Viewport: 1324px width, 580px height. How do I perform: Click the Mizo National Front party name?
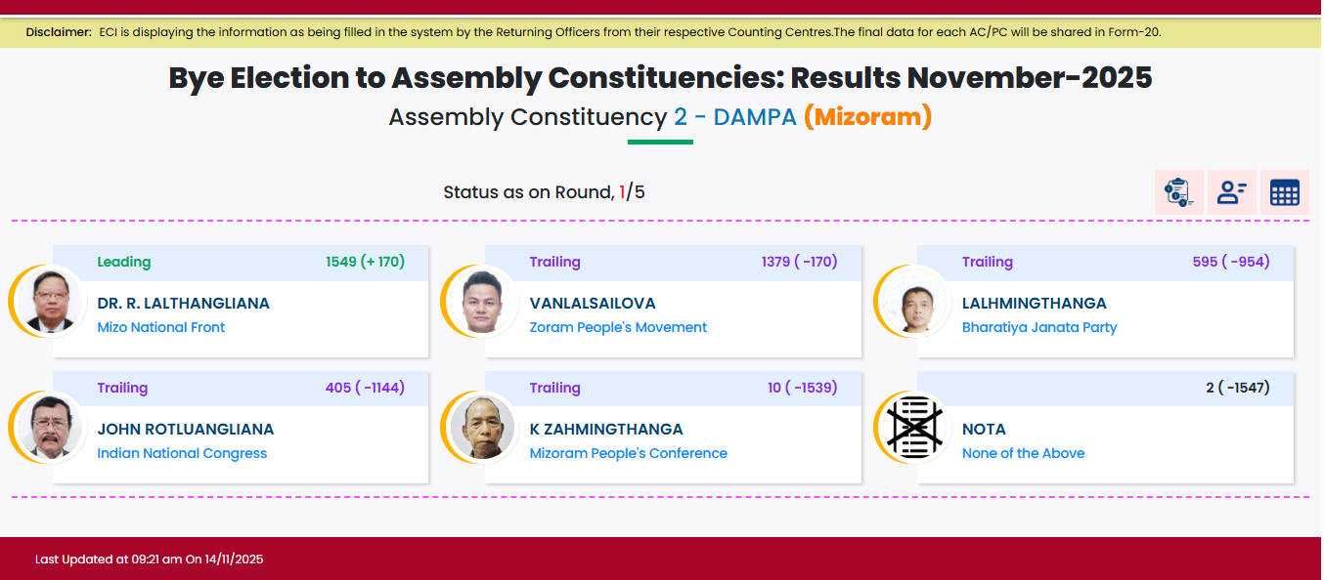(x=161, y=328)
